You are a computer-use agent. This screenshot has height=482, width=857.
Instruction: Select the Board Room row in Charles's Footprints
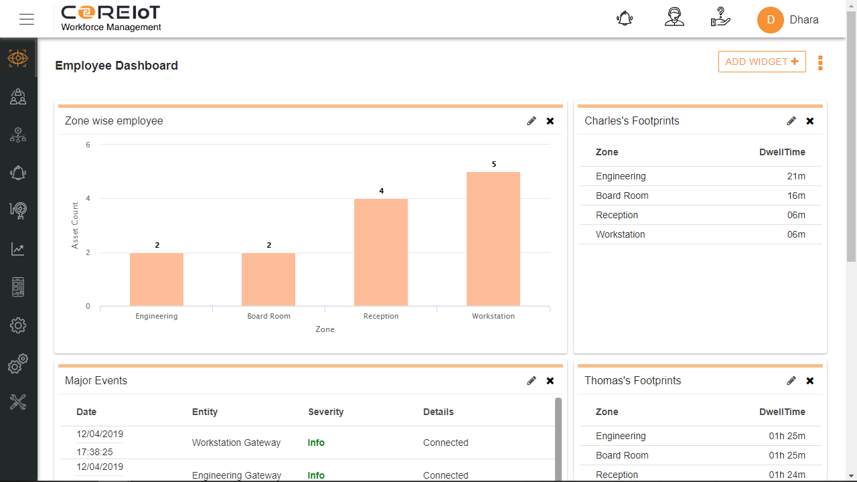700,196
